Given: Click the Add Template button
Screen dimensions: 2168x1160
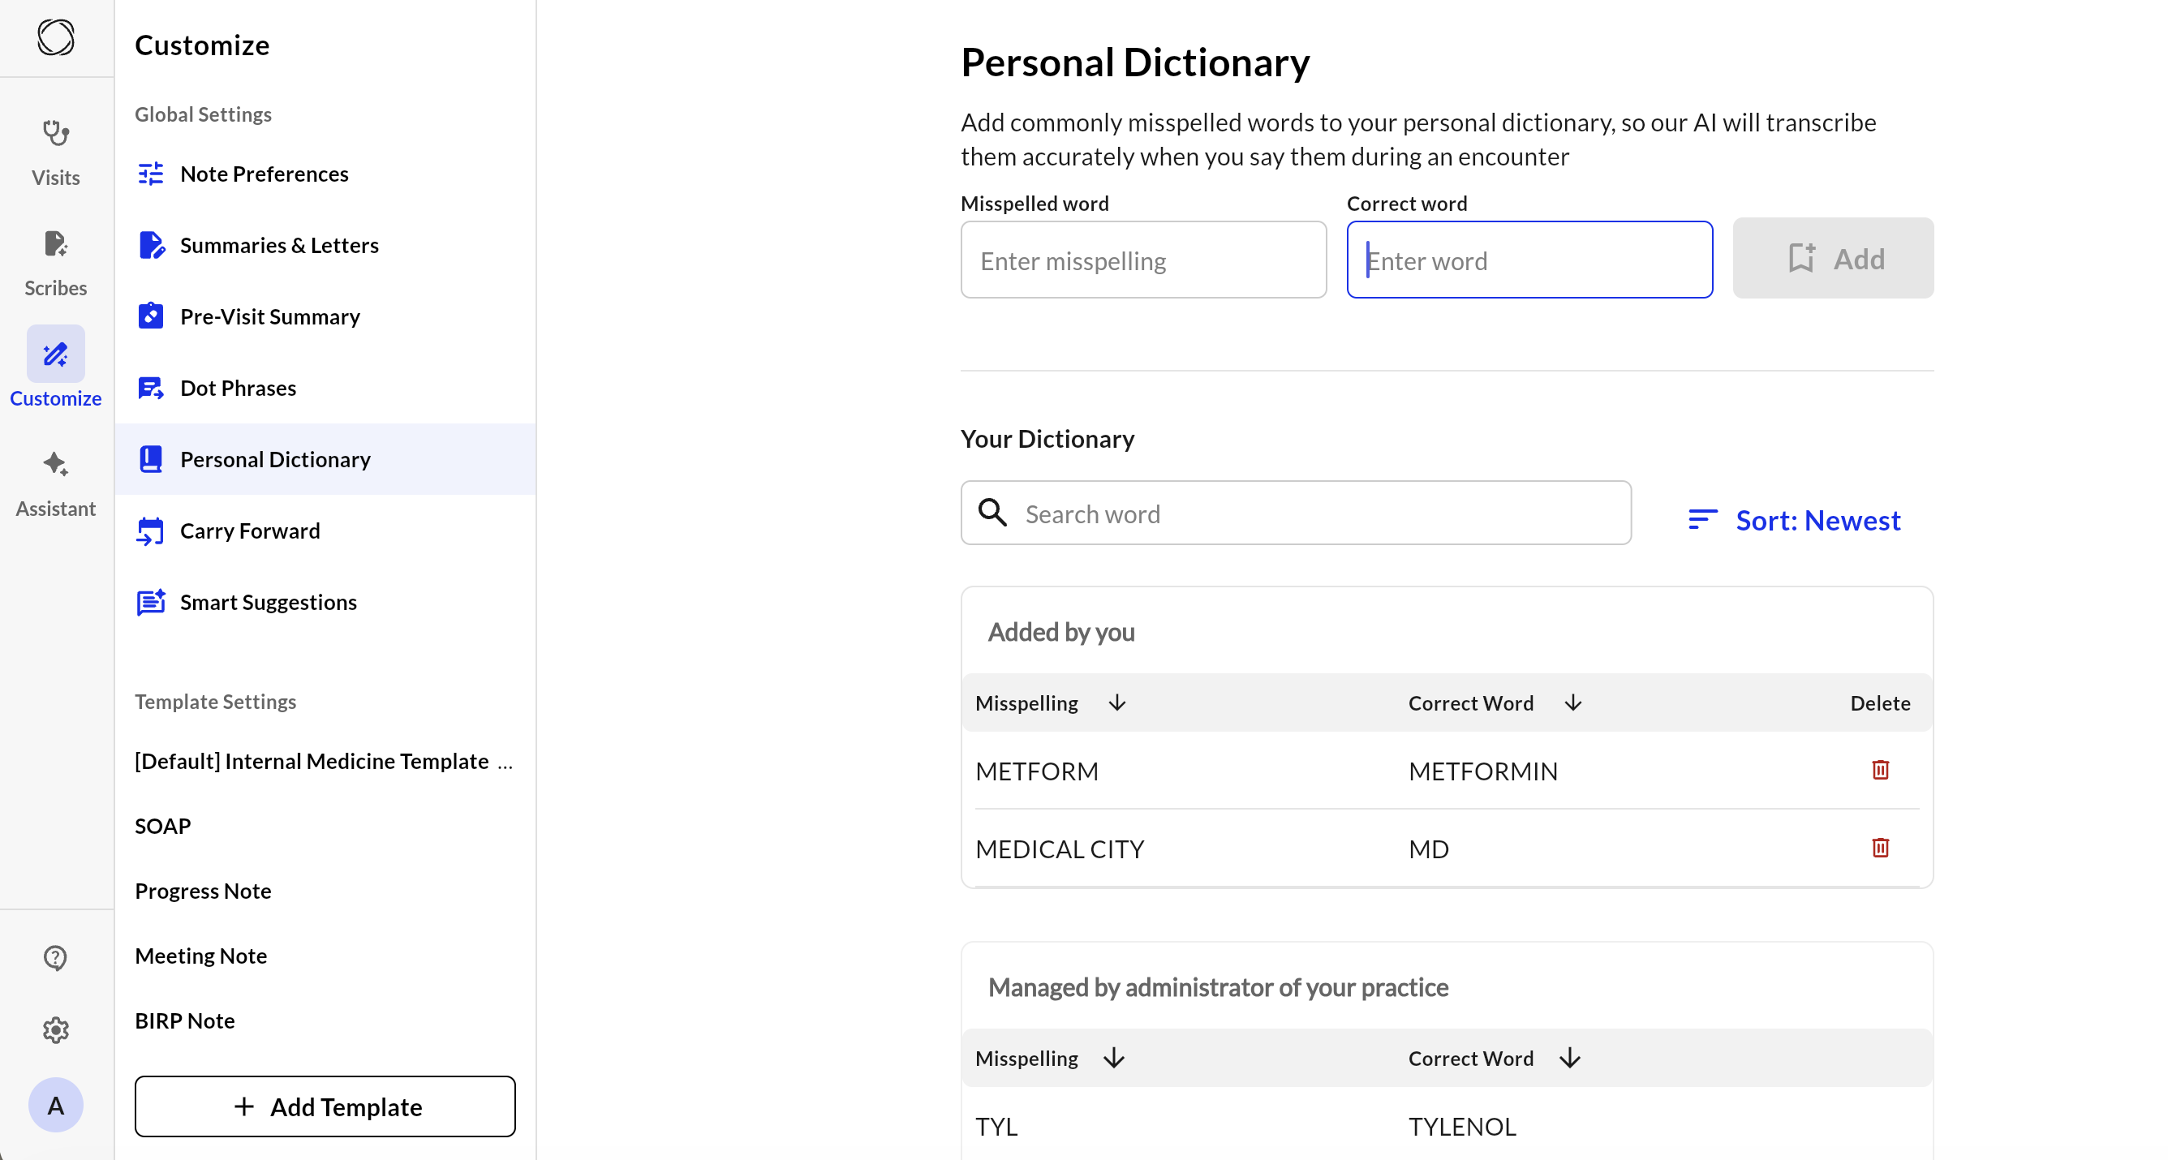Looking at the screenshot, I should tap(325, 1107).
